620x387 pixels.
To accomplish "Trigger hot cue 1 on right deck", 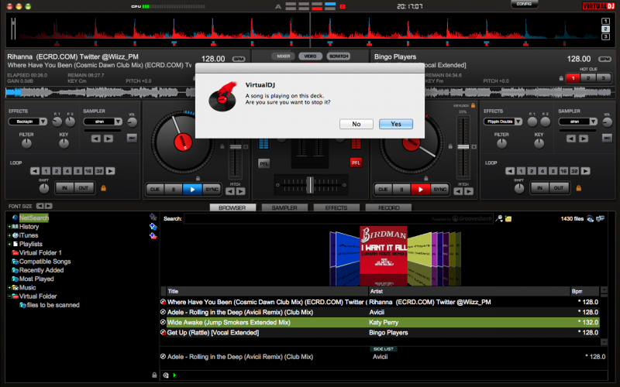I will [x=573, y=78].
